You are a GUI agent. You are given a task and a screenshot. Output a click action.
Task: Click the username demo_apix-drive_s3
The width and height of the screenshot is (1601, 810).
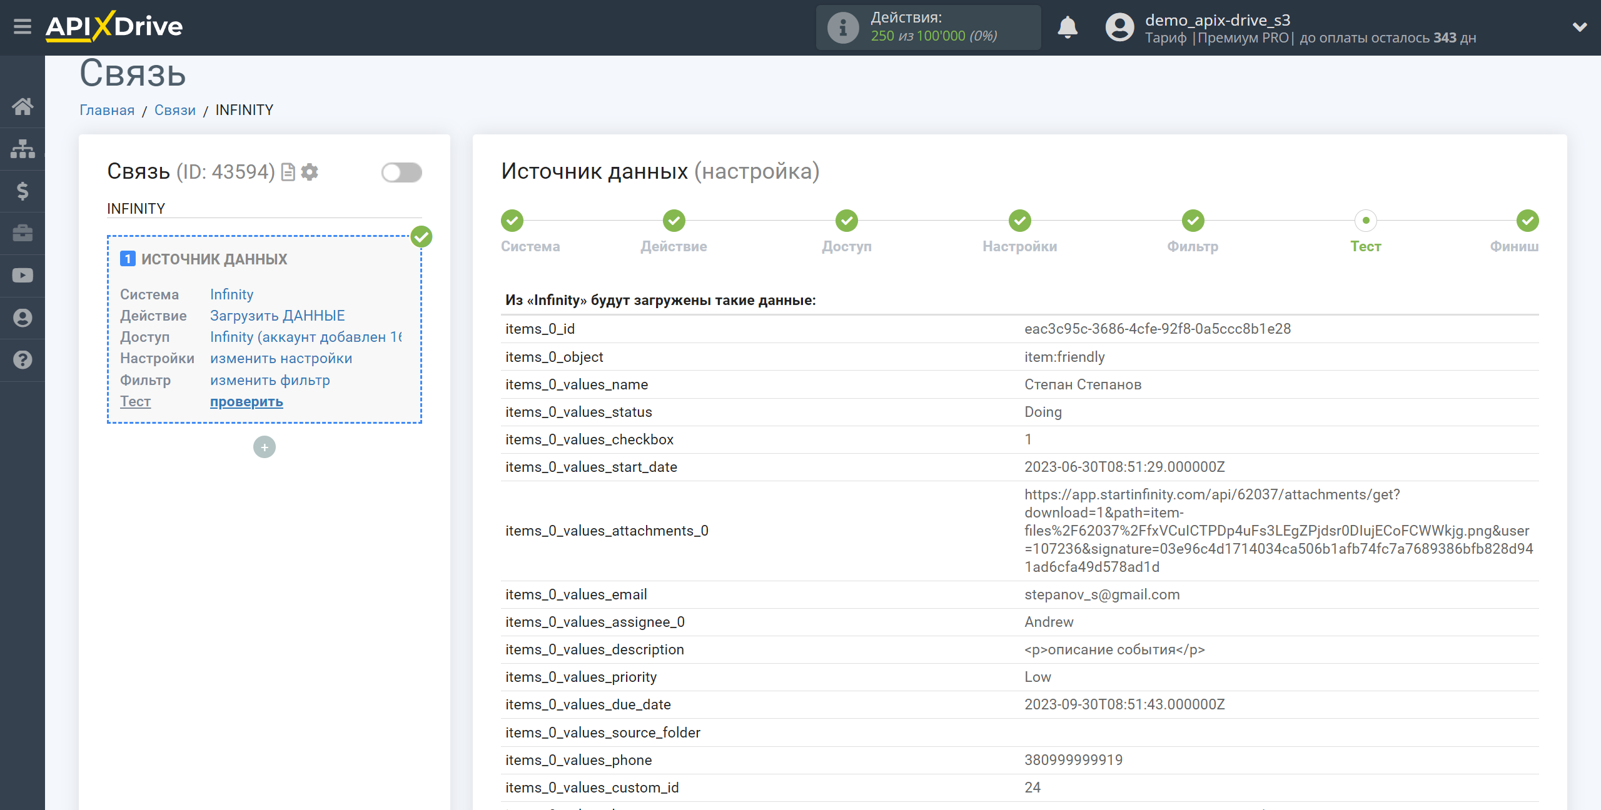tap(1218, 20)
